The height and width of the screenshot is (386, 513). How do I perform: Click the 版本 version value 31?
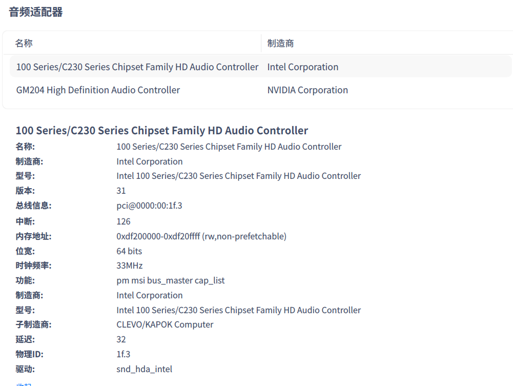[121, 191]
